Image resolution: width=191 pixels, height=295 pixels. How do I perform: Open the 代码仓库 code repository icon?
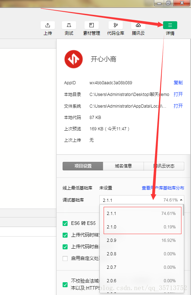116,25
